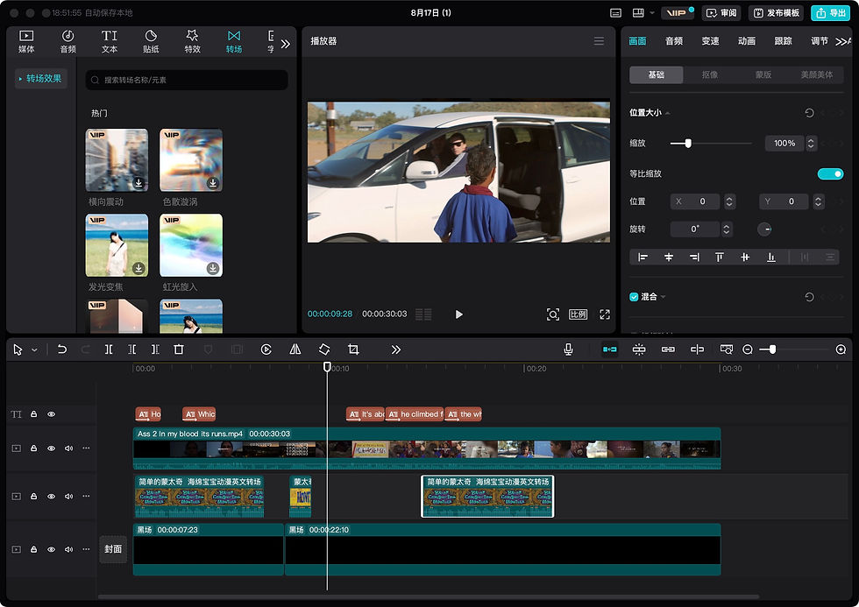
Task: Click the mirror flip icon in timeline toolbar
Action: tap(295, 349)
